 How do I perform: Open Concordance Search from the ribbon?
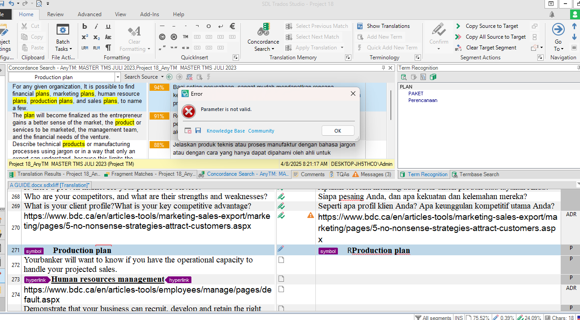[x=263, y=36]
